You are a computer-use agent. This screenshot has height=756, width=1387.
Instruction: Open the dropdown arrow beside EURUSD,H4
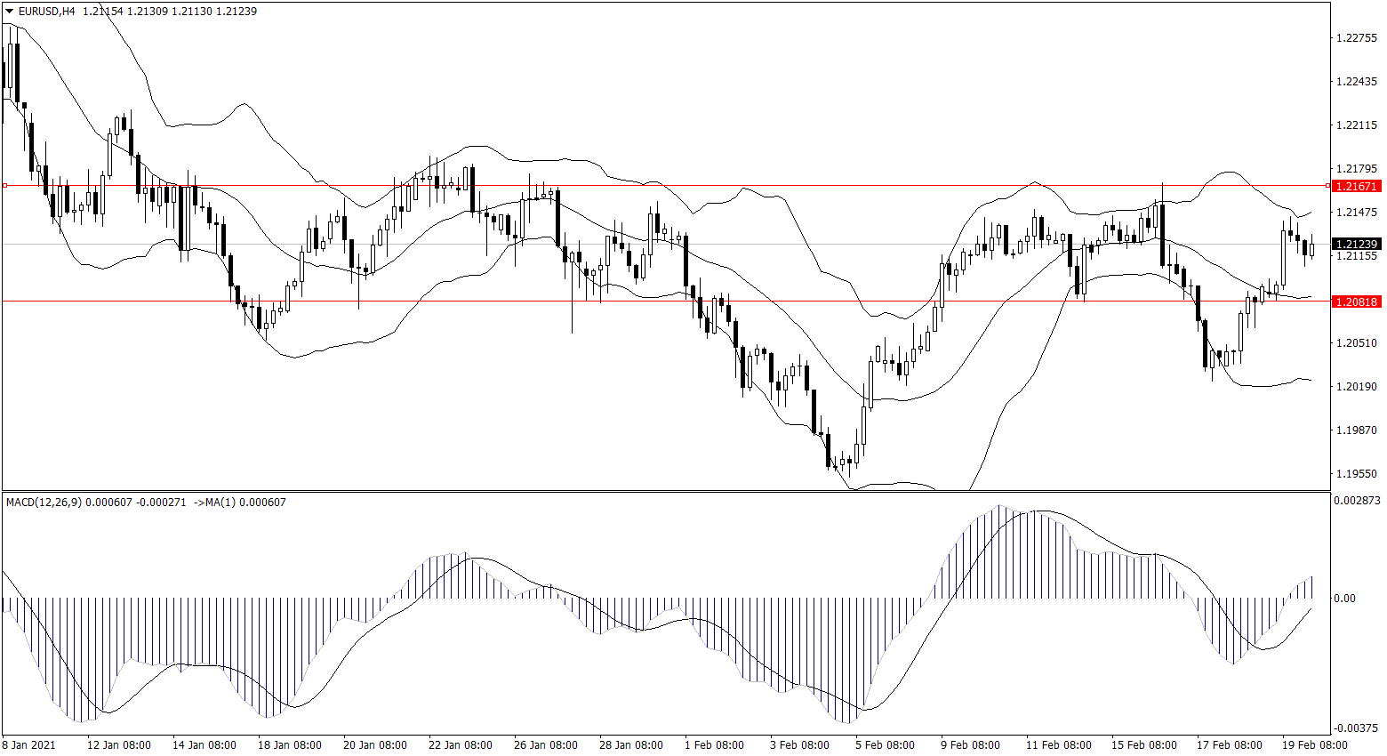(x=9, y=12)
